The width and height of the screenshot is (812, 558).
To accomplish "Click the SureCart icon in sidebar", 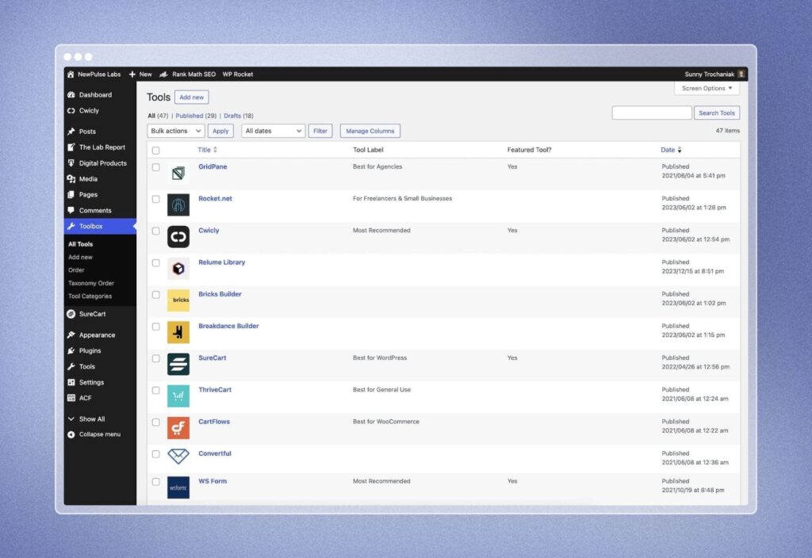I will coord(71,314).
